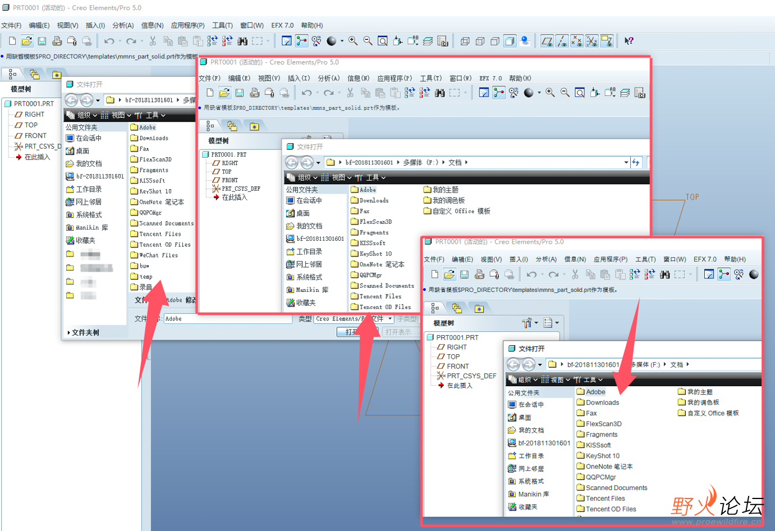The height and width of the screenshot is (531, 775).
Task: Select the FRONT plane in the background window's model tree
Action: 30,136
